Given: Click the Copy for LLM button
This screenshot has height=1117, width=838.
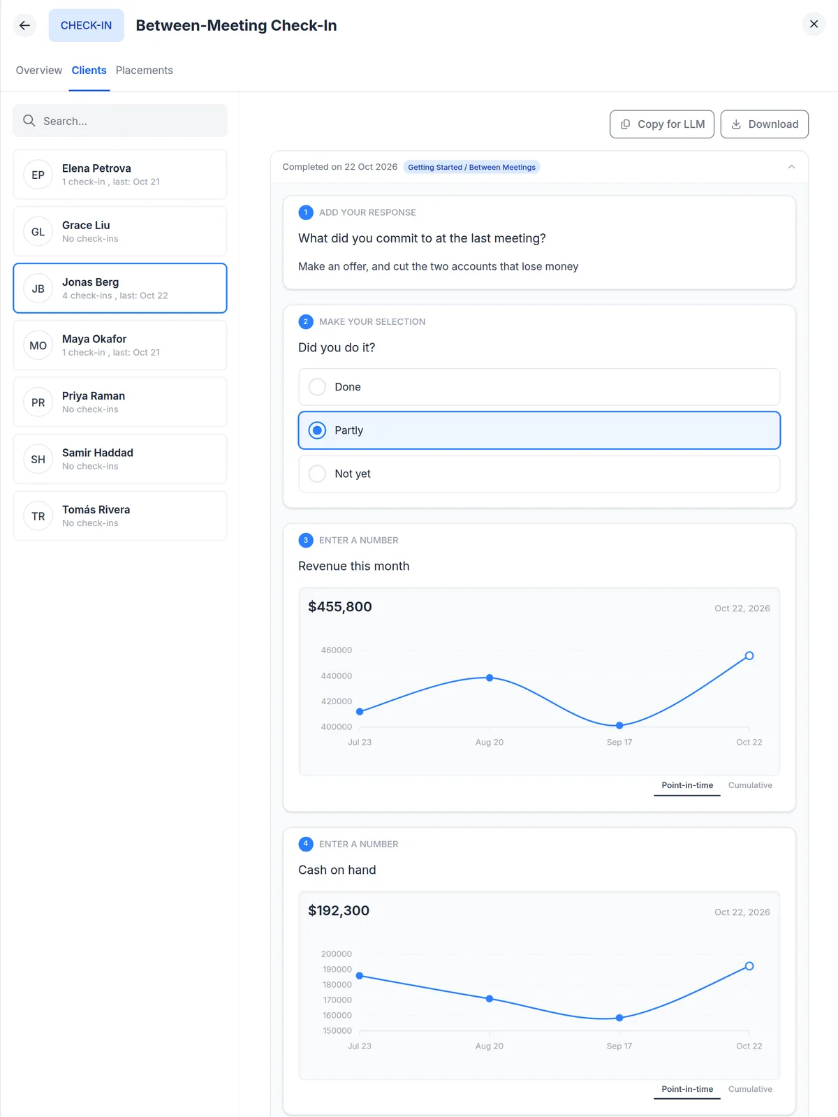Looking at the screenshot, I should [x=662, y=124].
